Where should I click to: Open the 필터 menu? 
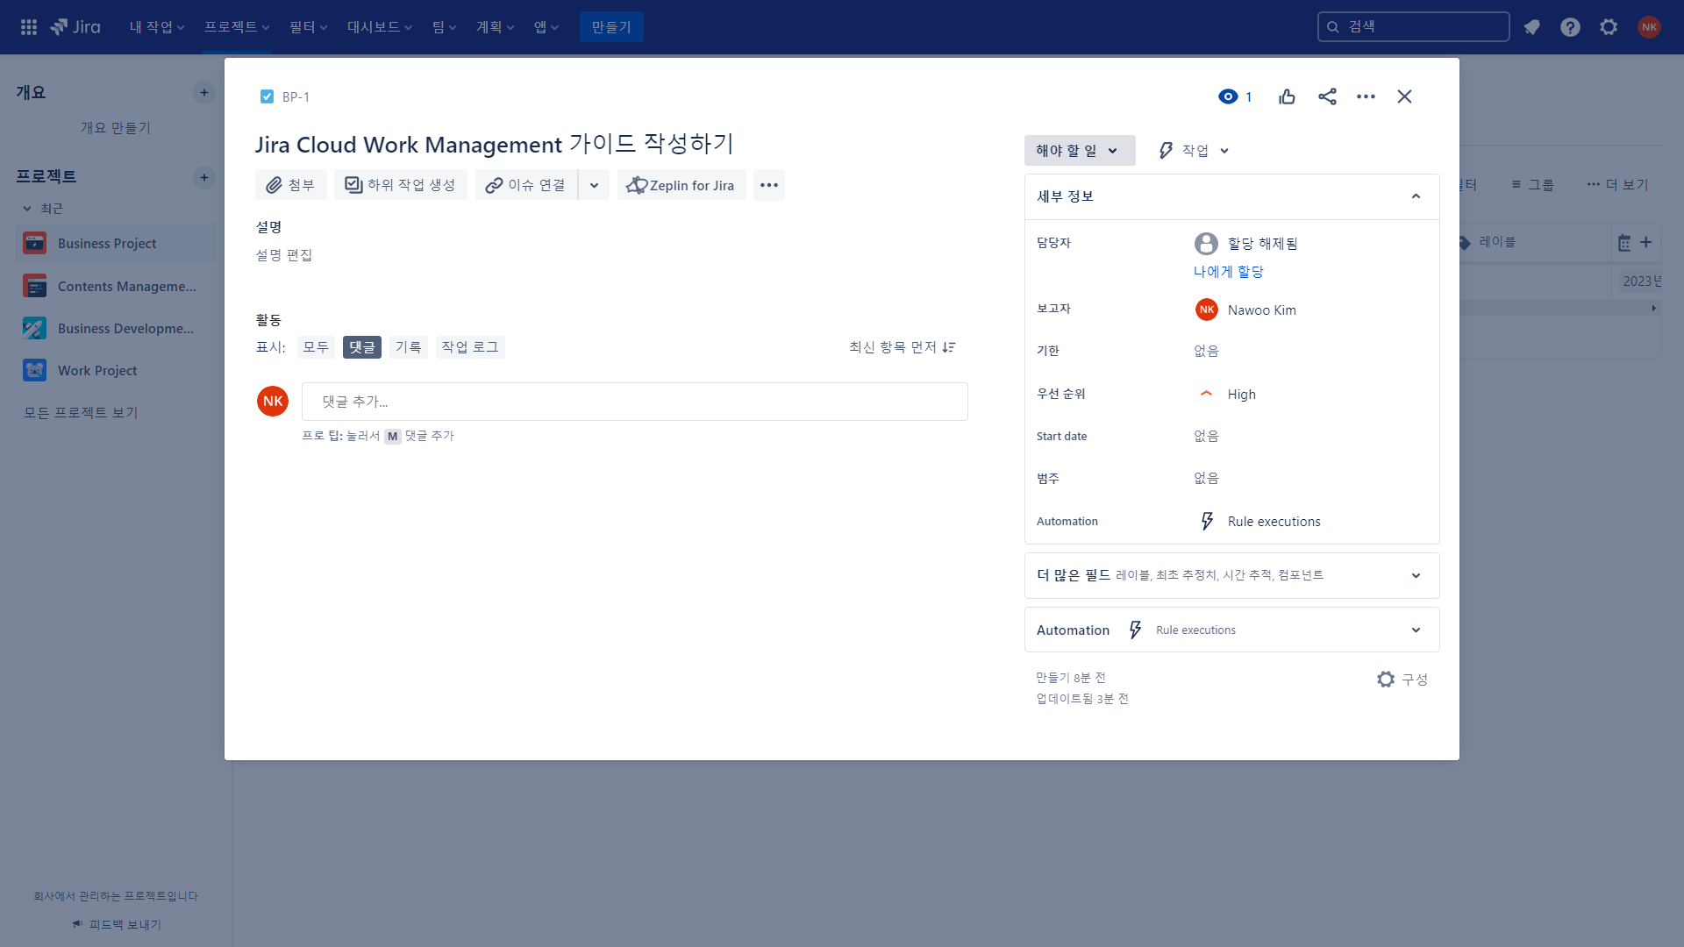point(309,27)
